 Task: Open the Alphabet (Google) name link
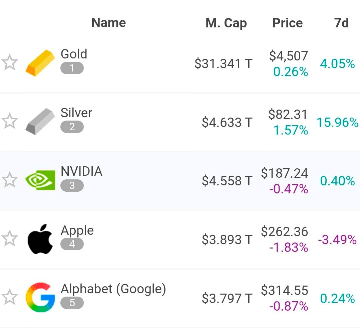[113, 289]
